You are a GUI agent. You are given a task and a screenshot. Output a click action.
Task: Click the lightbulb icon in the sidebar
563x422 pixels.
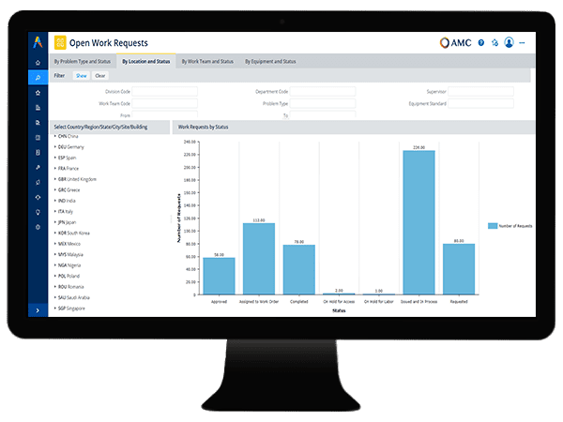click(38, 212)
